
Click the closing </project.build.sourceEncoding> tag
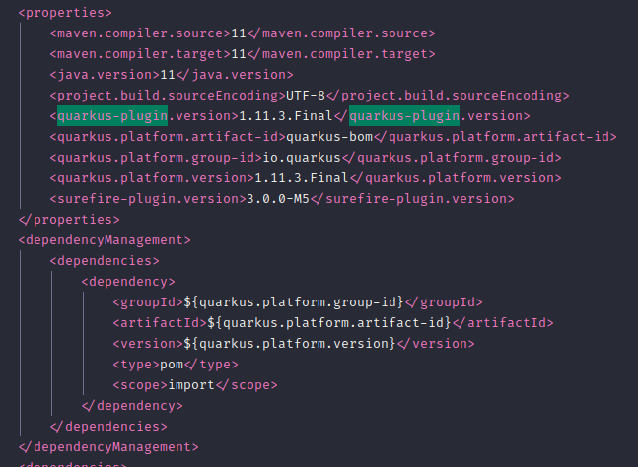pos(448,96)
